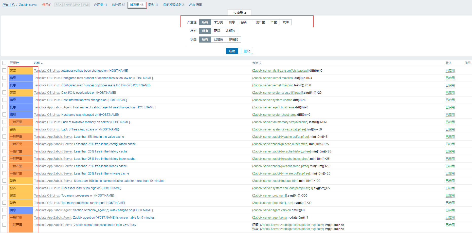This screenshot has height=233, width=472.
Task: Filter state by 正常
Action: pyautogui.click(x=217, y=31)
